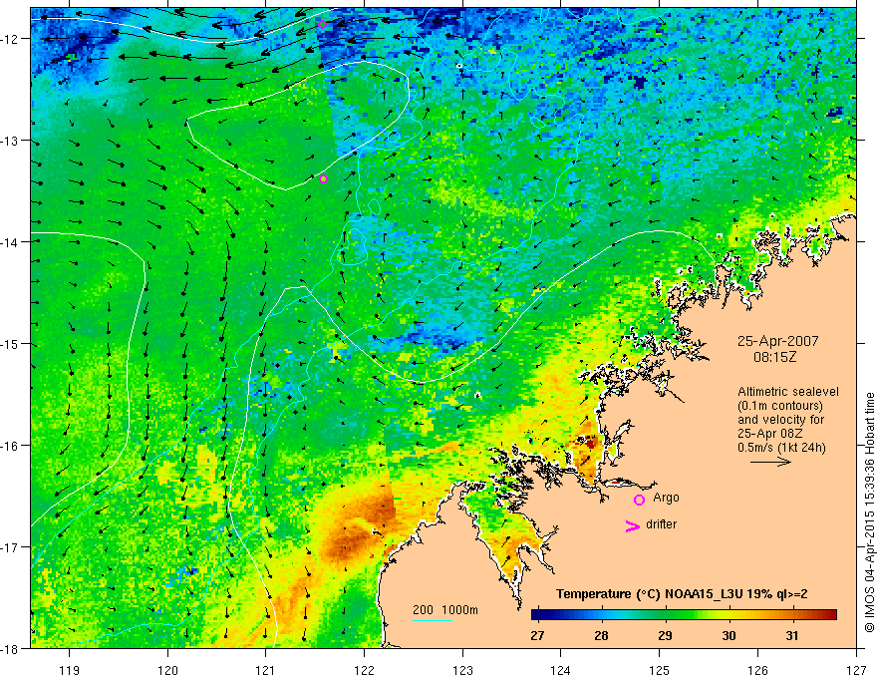
Task: Click the longitude axis label '119'
Action: click(70, 670)
